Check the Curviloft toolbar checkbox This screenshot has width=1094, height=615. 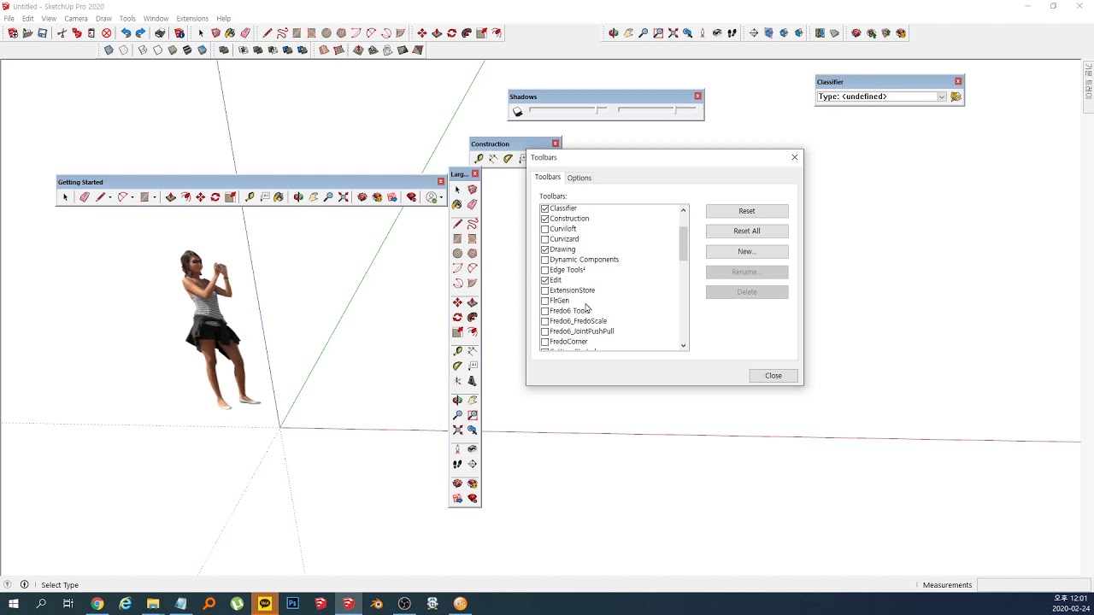(x=544, y=229)
